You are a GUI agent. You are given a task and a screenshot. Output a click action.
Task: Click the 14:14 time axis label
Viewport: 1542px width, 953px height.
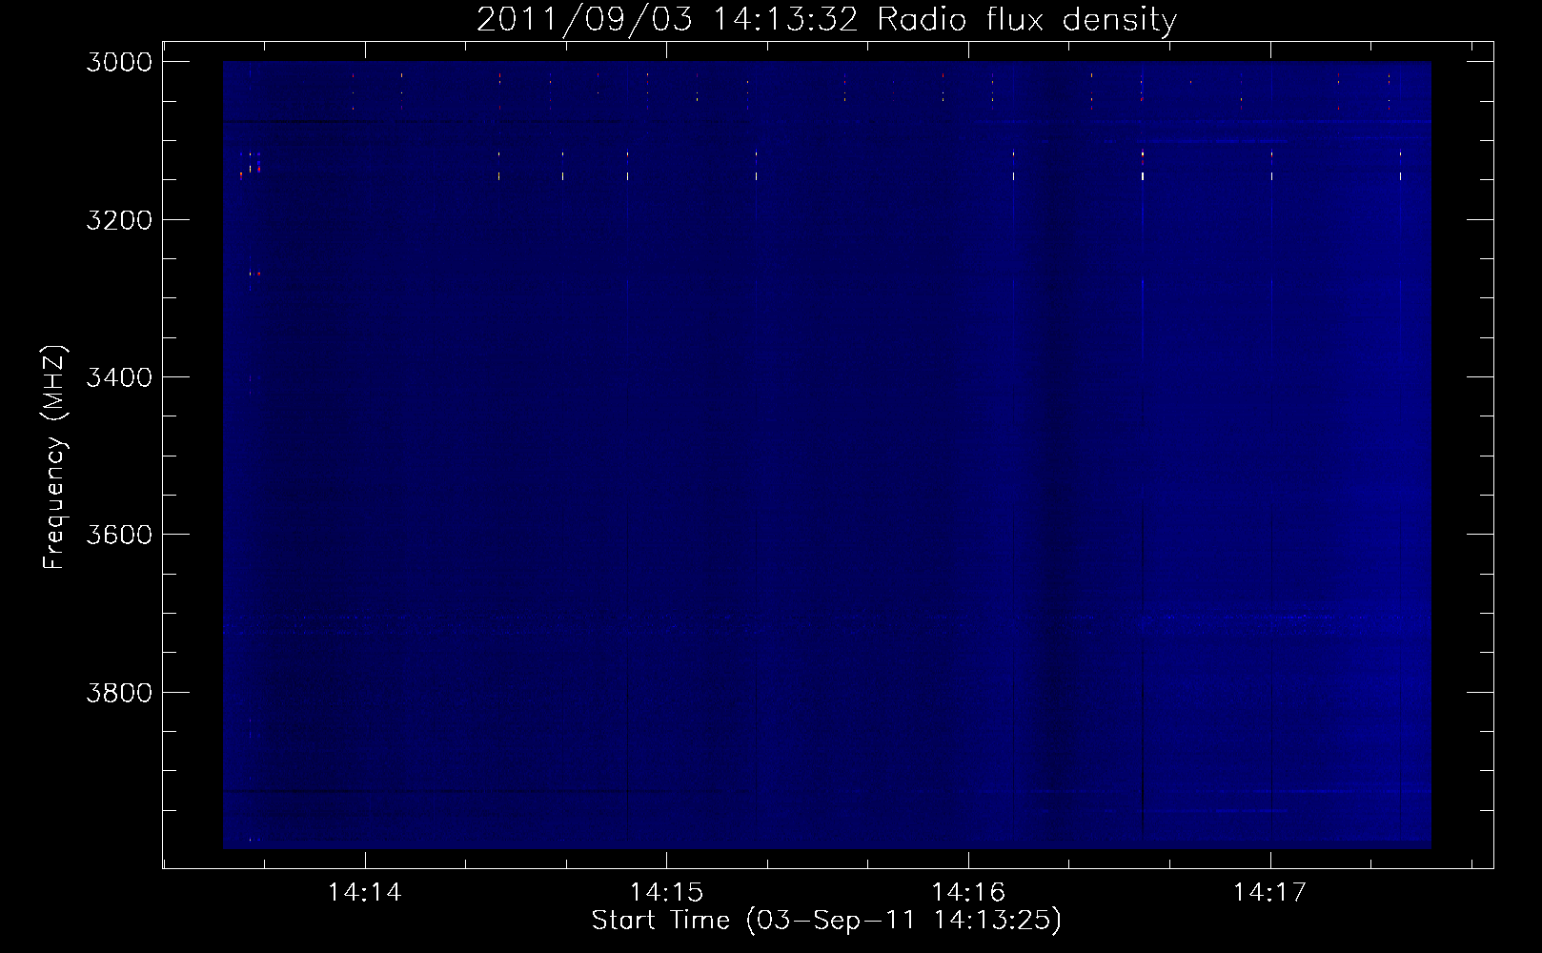[365, 893]
